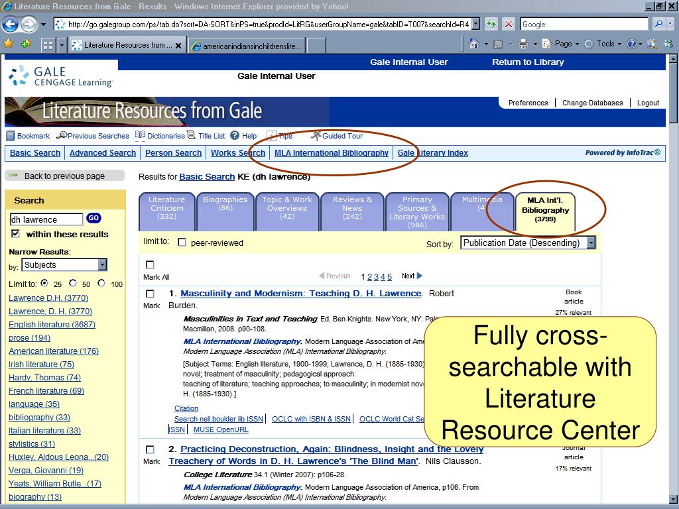Switch to Literature Criticism (332) tab
Screen dimensions: 679x509
[x=166, y=211]
